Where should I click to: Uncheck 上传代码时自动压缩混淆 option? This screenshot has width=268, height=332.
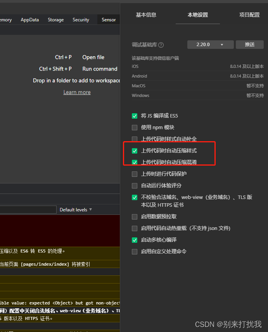(x=135, y=163)
